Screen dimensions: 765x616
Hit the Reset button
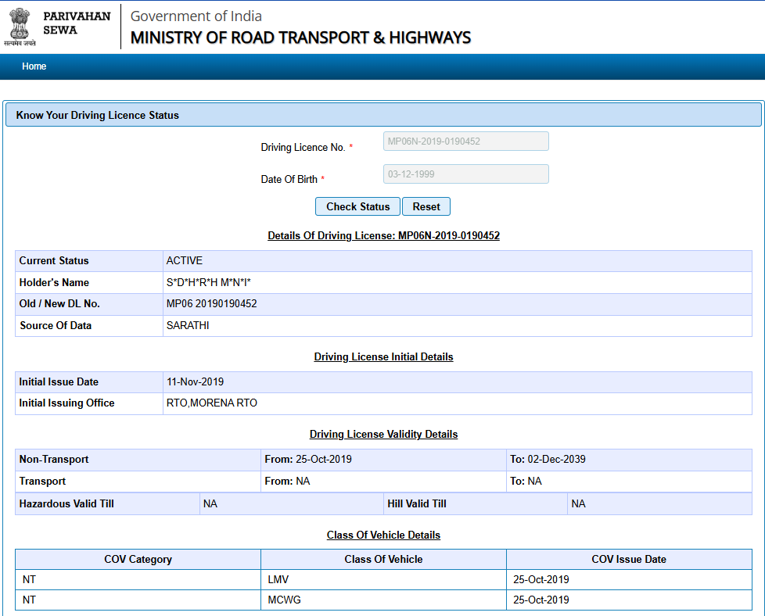click(x=426, y=206)
